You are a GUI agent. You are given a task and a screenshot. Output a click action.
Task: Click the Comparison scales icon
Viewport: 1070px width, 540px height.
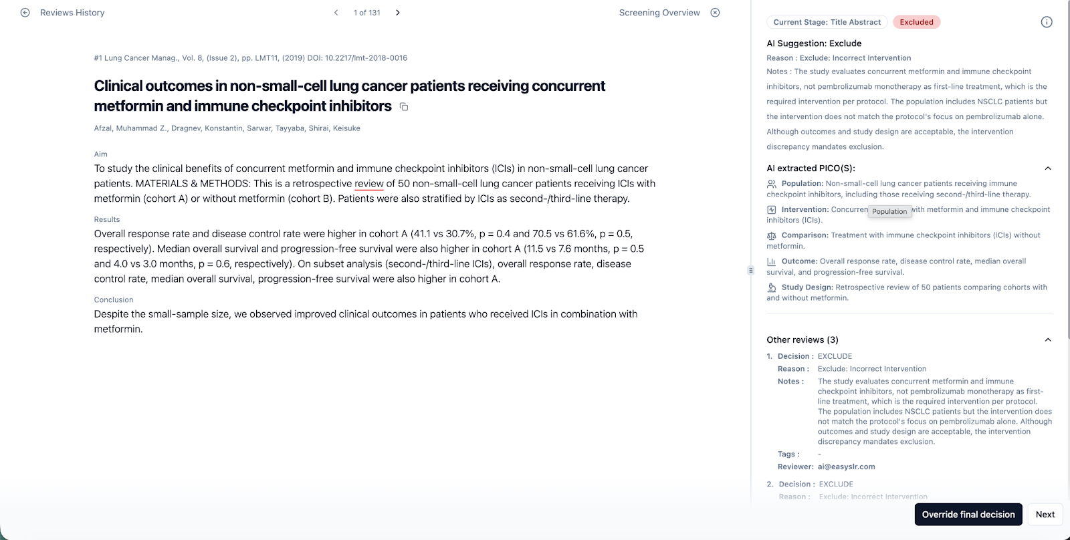(772, 236)
